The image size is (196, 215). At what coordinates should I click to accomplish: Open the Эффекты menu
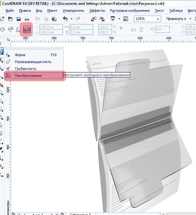coord(97,11)
